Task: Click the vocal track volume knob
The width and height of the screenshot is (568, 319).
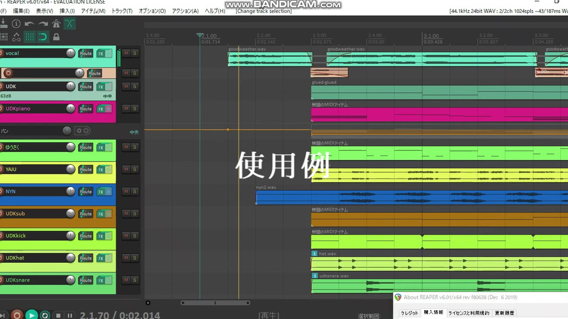Action: click(x=70, y=53)
